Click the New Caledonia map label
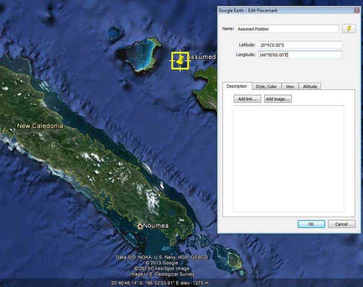 [x=40, y=126]
